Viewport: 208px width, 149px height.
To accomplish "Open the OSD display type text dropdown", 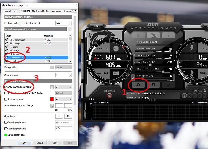I will tap(64, 87).
